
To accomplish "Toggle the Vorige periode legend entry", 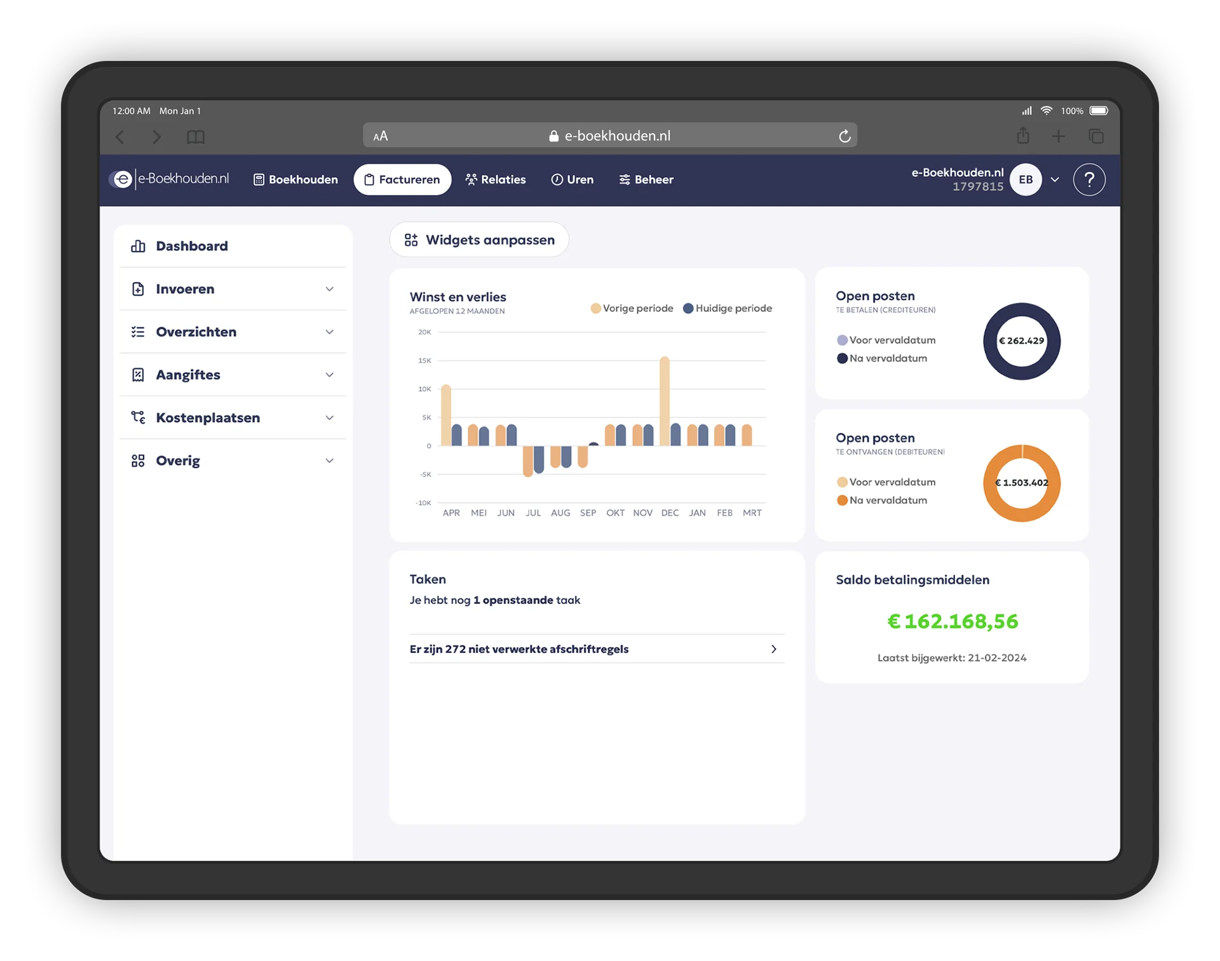I will pos(632,309).
